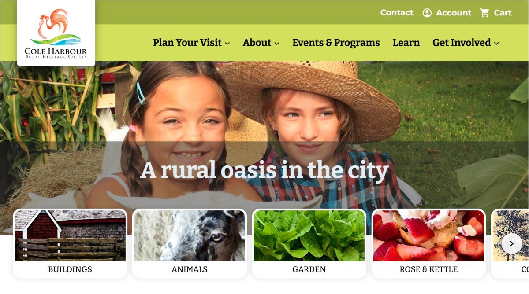This screenshot has height=294, width=529.
Task: Expand the Get Involved chevron
Action: pyautogui.click(x=496, y=43)
